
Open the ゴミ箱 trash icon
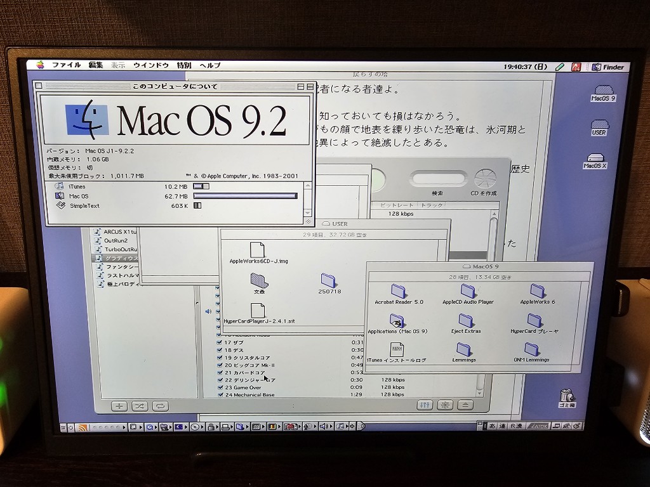[566, 398]
